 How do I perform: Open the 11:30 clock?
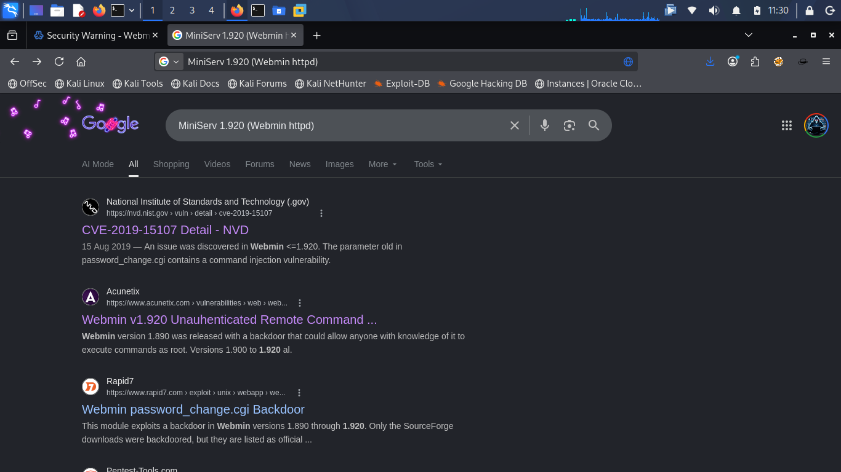(779, 10)
